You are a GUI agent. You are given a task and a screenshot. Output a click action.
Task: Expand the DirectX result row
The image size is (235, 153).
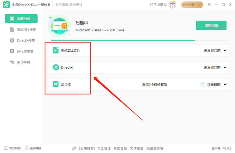point(225,67)
